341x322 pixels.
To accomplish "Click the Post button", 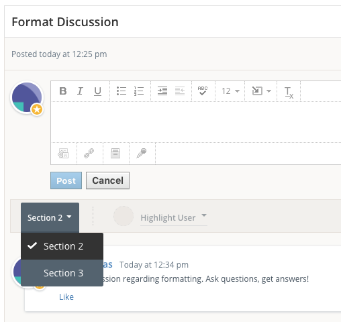I will [66, 180].
